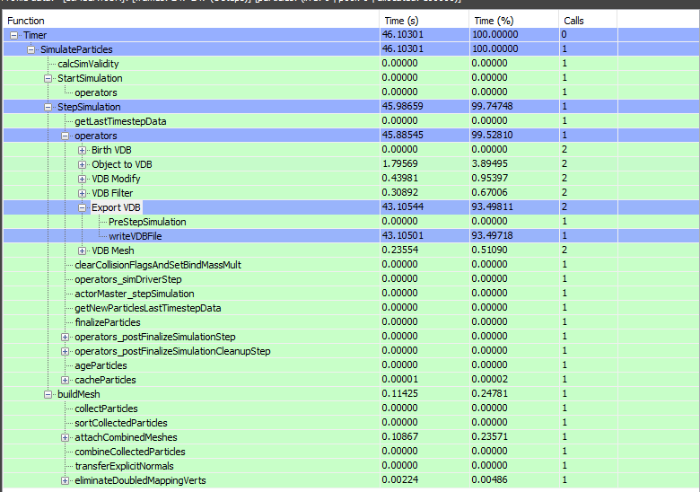Expand the eliminateDoubledMappingVerts node

click(66, 480)
